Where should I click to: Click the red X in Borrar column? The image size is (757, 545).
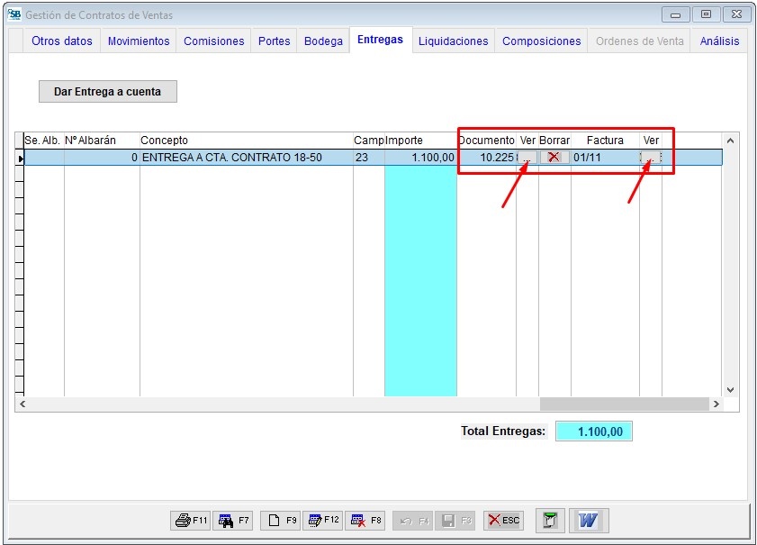[x=554, y=158]
